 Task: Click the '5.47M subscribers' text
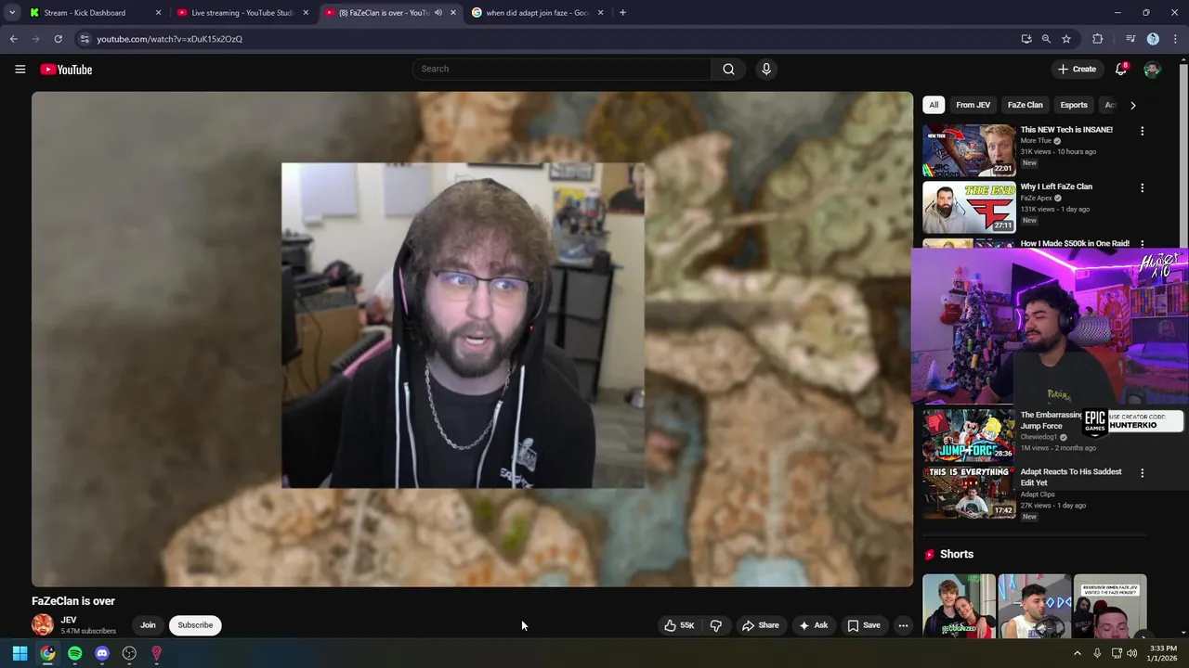click(88, 631)
